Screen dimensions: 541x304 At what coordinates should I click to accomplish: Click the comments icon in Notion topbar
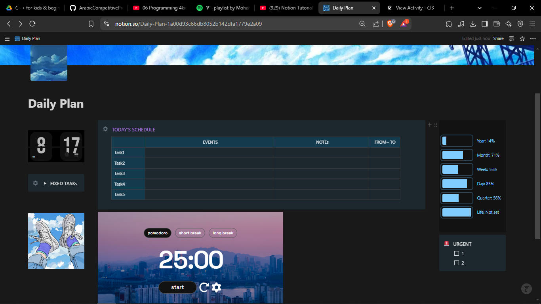[511, 38]
